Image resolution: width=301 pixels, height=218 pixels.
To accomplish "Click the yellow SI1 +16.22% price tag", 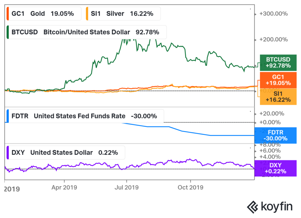I will click(x=278, y=96).
